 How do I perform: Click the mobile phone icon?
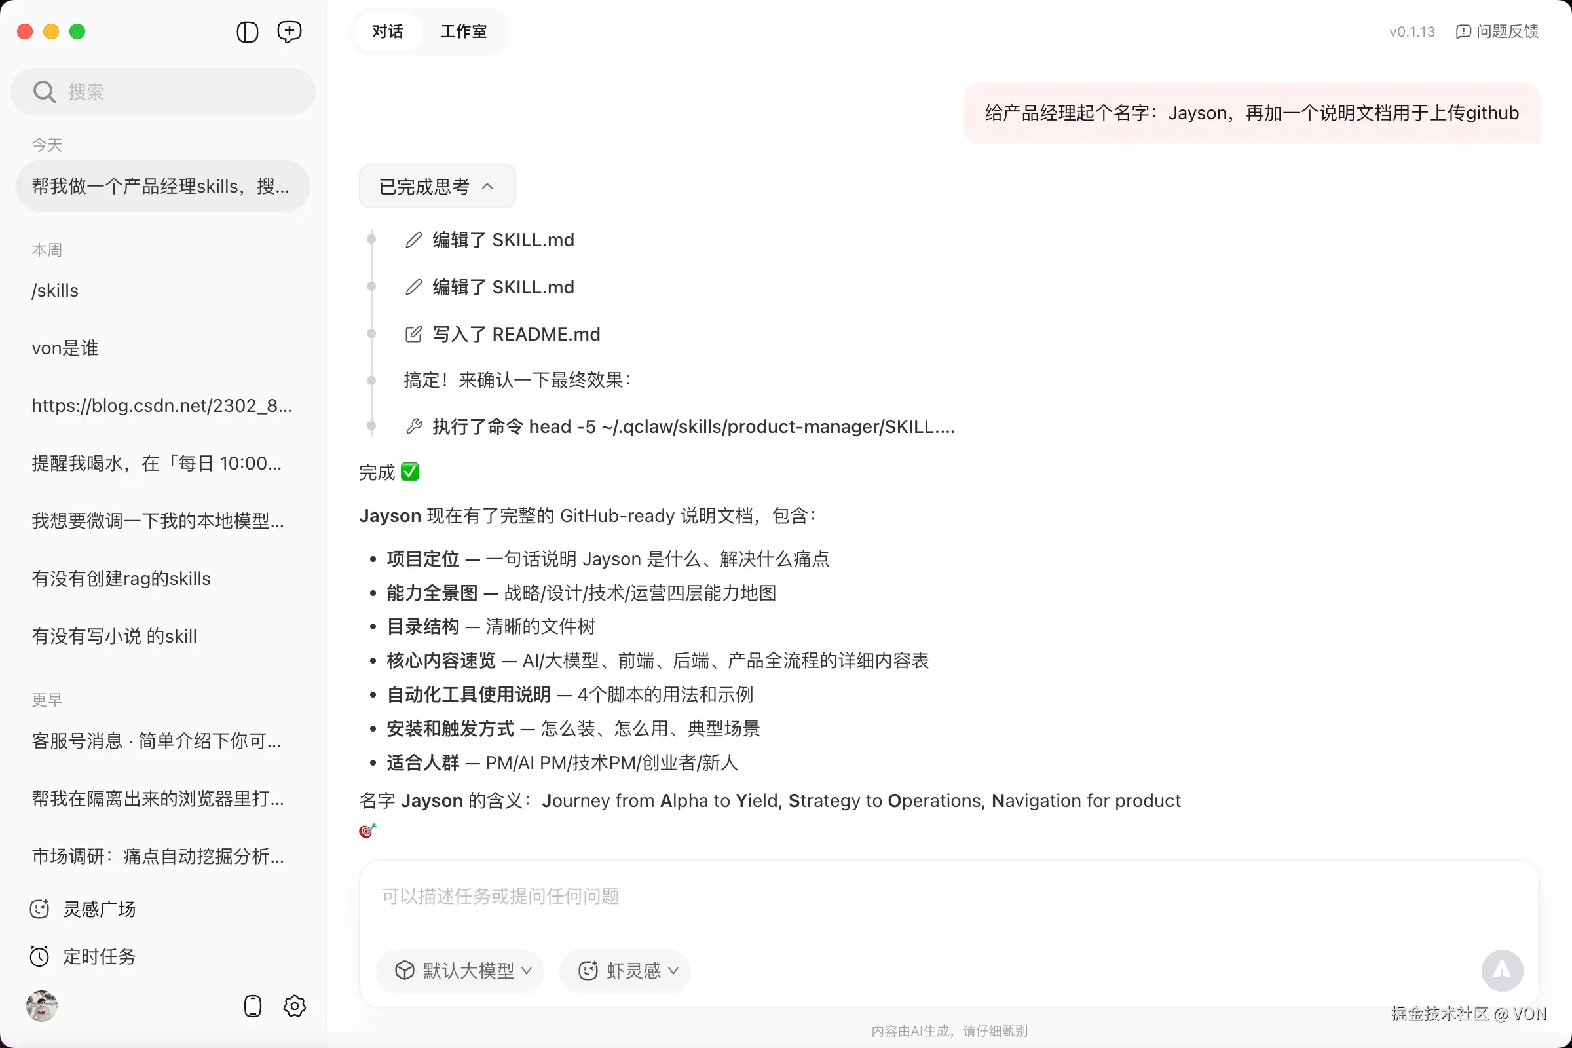253,1006
